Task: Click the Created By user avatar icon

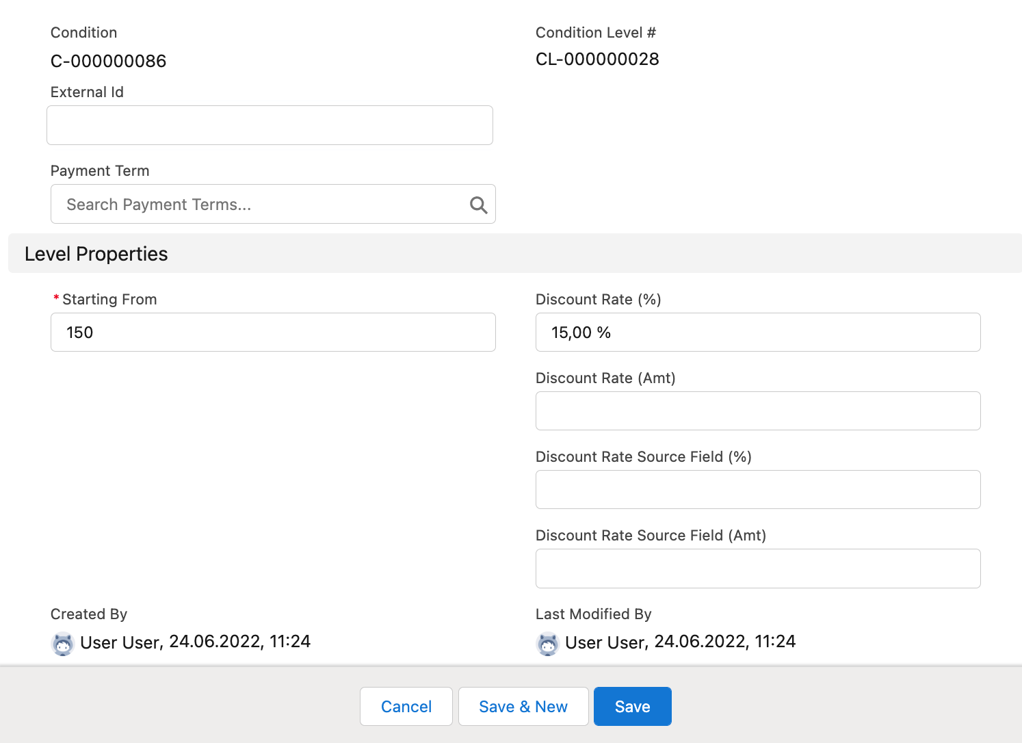Action: tap(63, 643)
